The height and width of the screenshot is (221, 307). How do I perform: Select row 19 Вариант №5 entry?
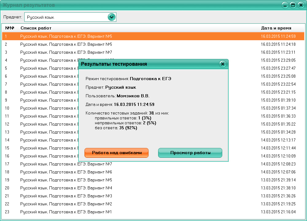tap(153, 180)
